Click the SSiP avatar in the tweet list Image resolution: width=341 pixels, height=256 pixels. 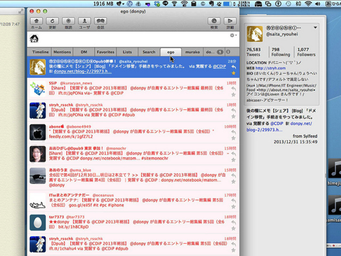coord(38,89)
